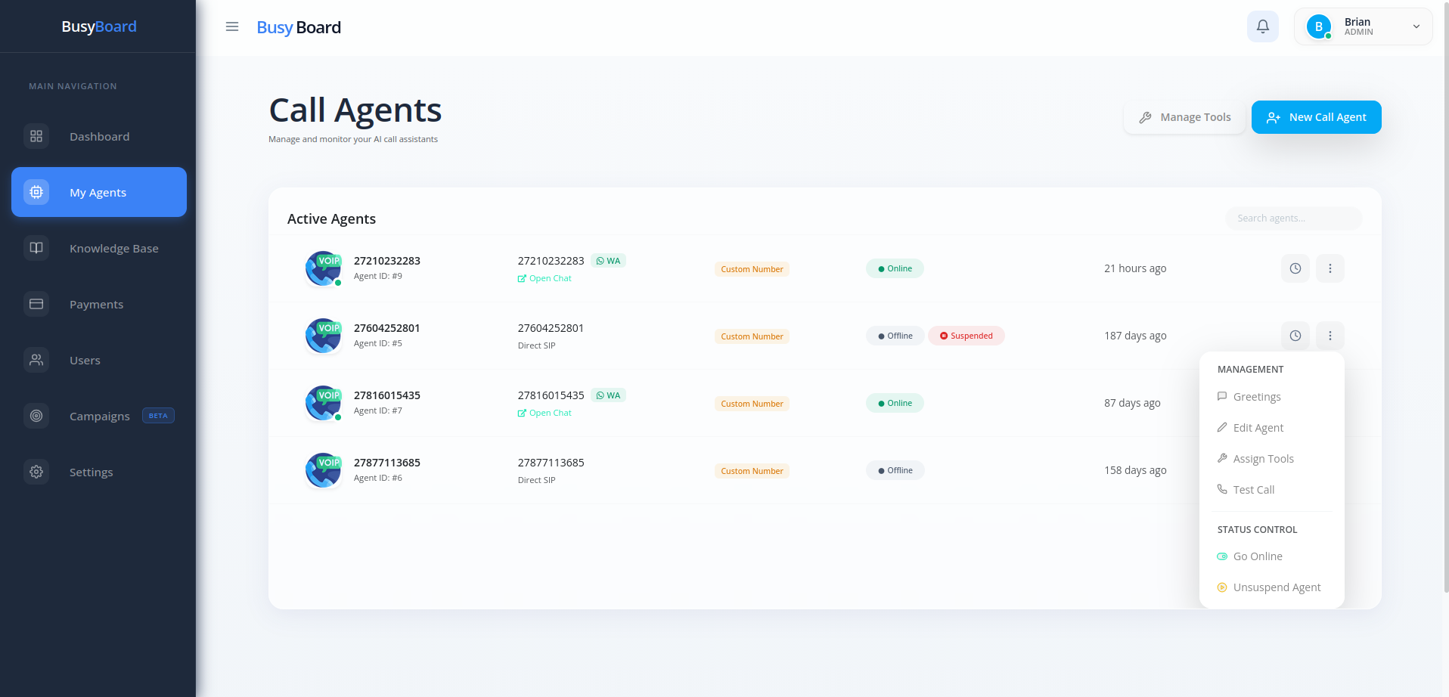This screenshot has width=1449, height=697.
Task: Click the Payments card icon
Action: [x=36, y=304]
